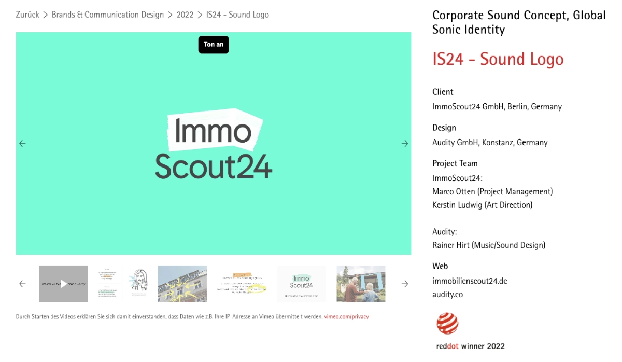Visit immobilienscout24.de website link
622x362 pixels.
(x=470, y=281)
